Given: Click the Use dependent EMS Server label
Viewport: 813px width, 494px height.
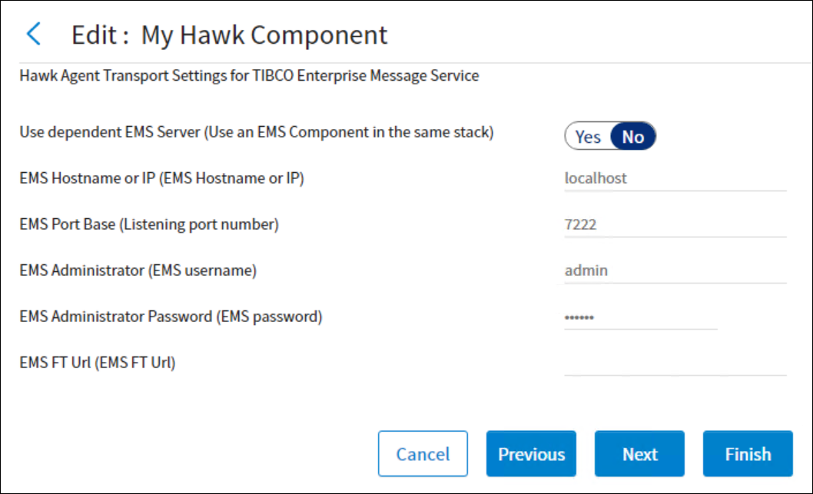Looking at the screenshot, I should click(256, 131).
